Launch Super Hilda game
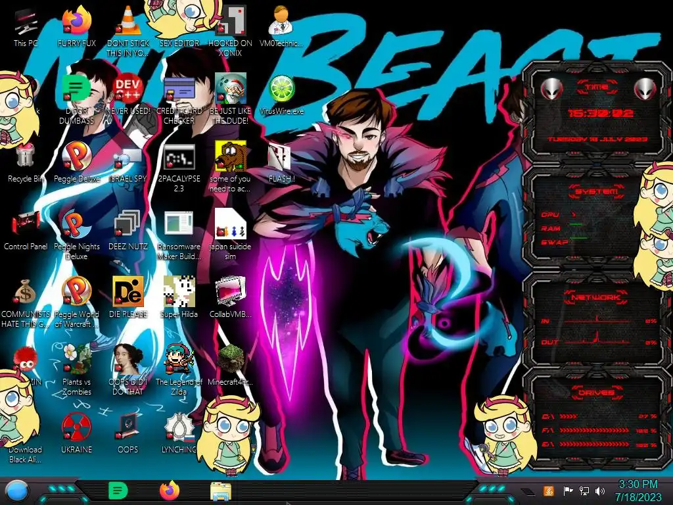This screenshot has width=673, height=505. pyautogui.click(x=179, y=298)
